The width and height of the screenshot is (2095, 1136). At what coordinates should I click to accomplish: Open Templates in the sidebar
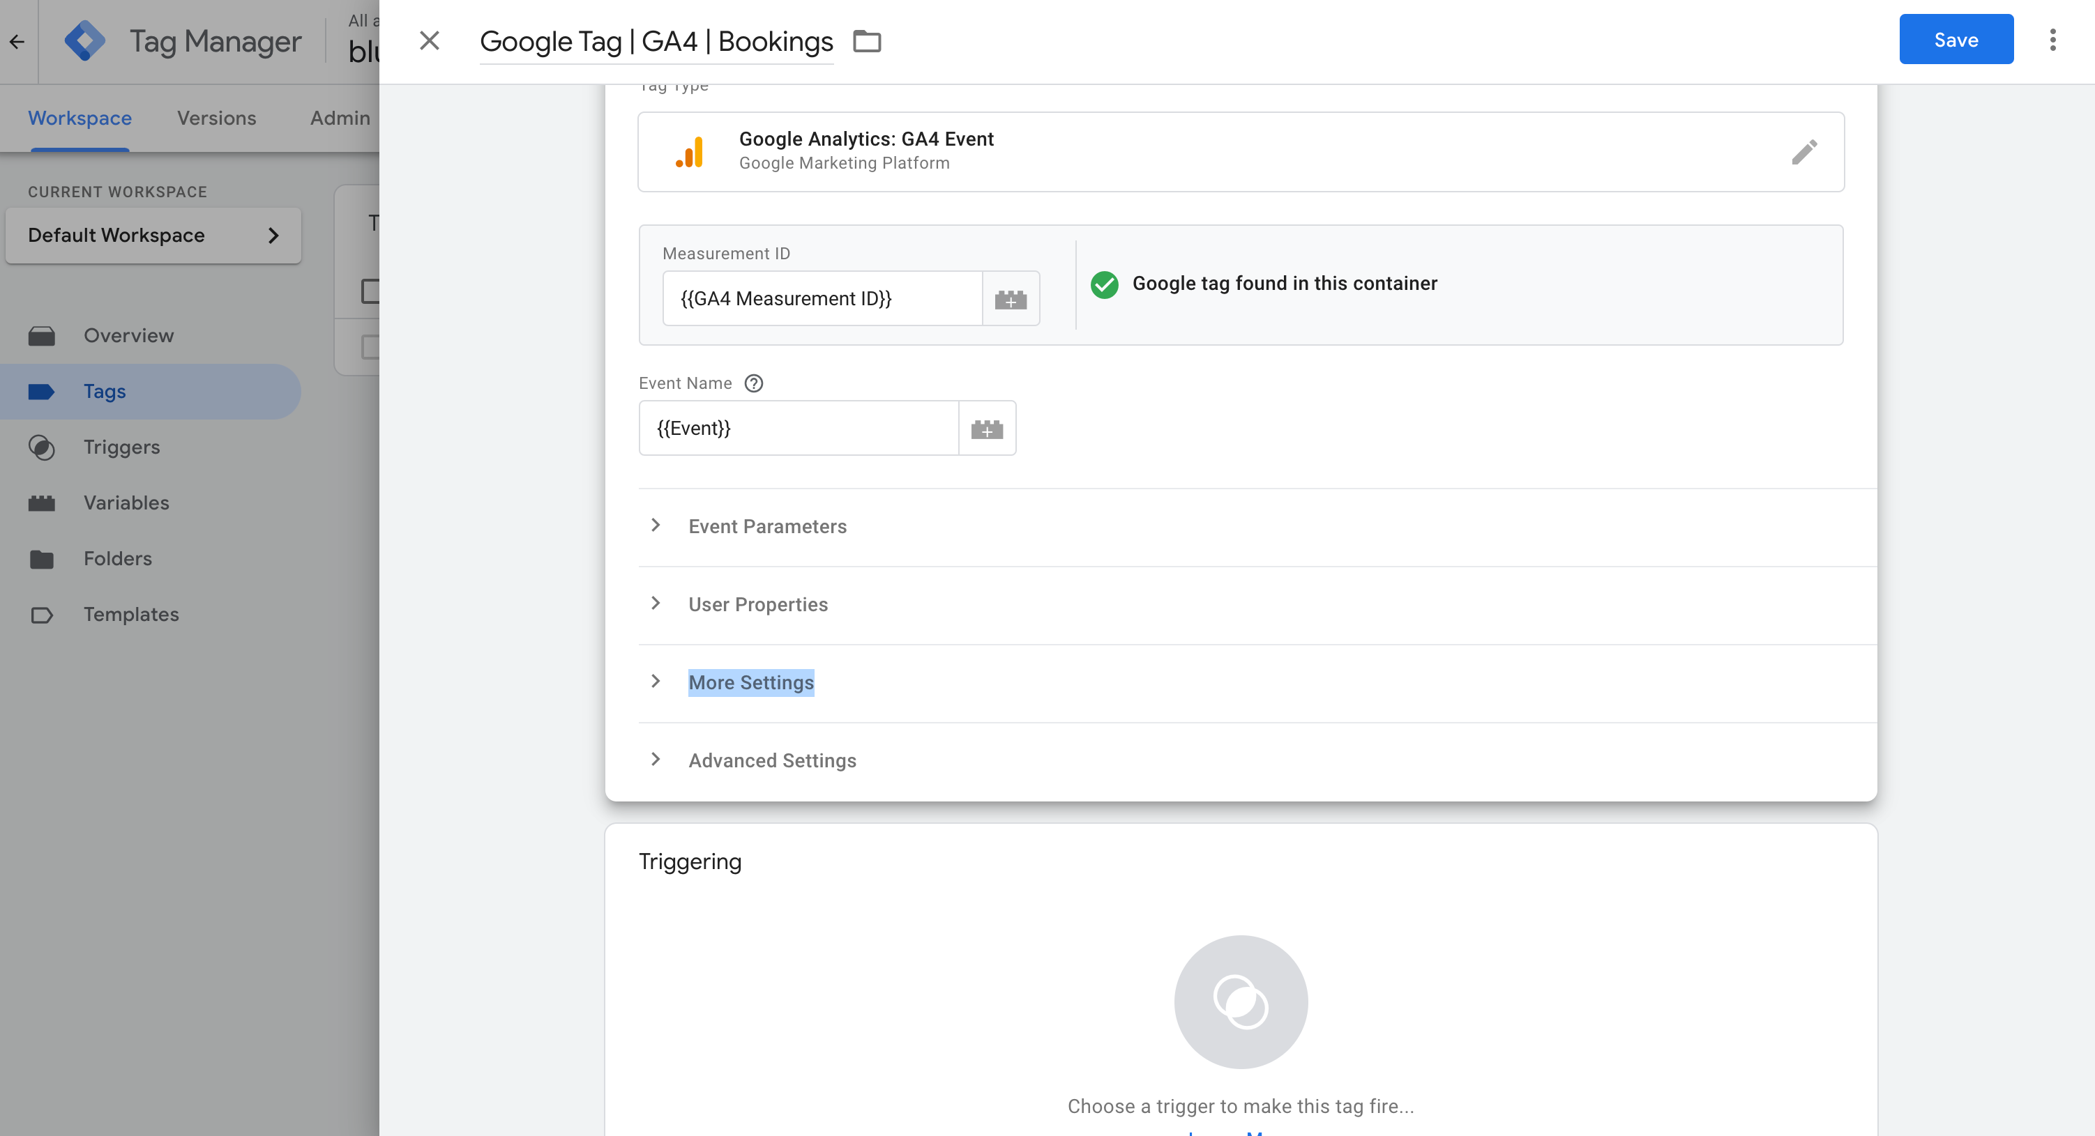151,615
